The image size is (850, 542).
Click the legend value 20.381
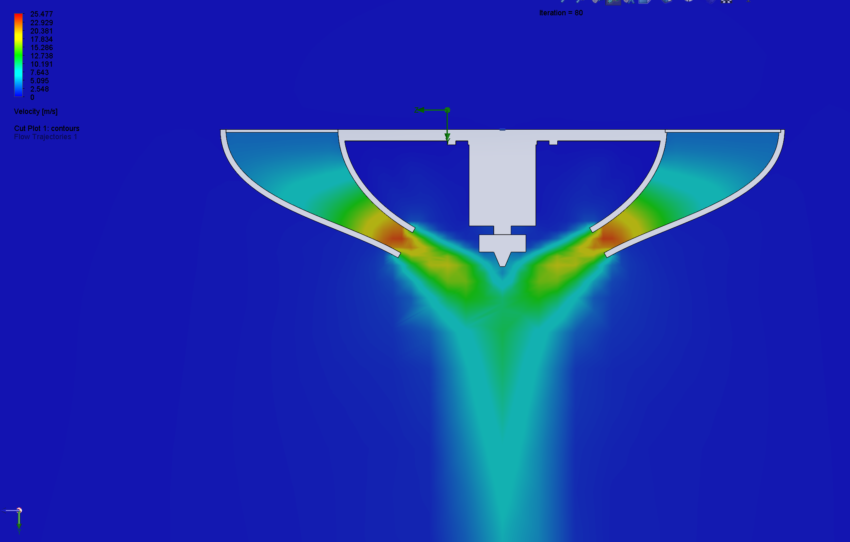click(x=41, y=31)
